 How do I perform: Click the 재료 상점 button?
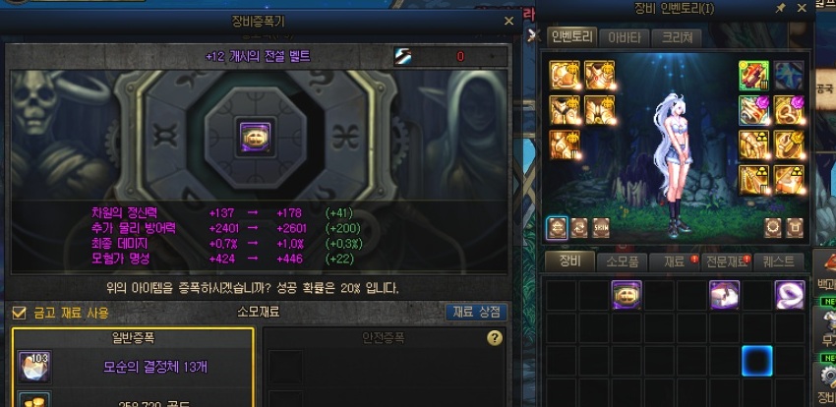[x=476, y=313]
